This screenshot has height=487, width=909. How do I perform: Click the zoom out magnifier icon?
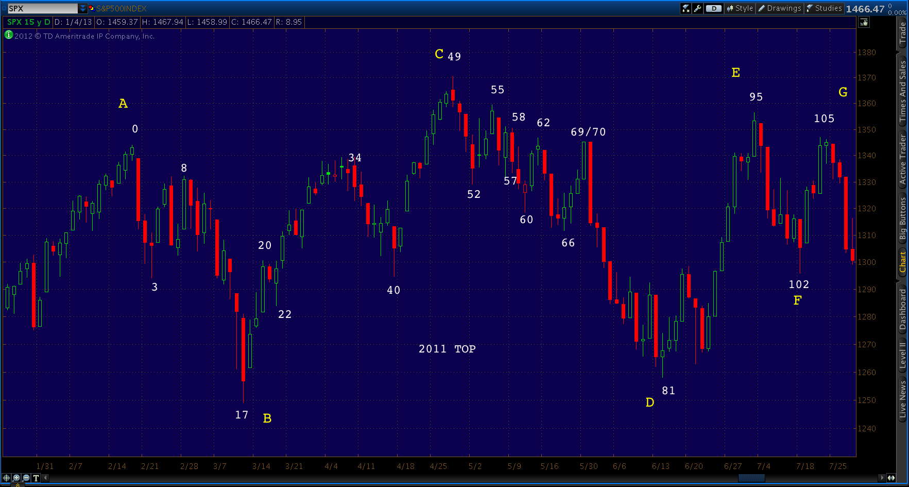tap(26, 478)
